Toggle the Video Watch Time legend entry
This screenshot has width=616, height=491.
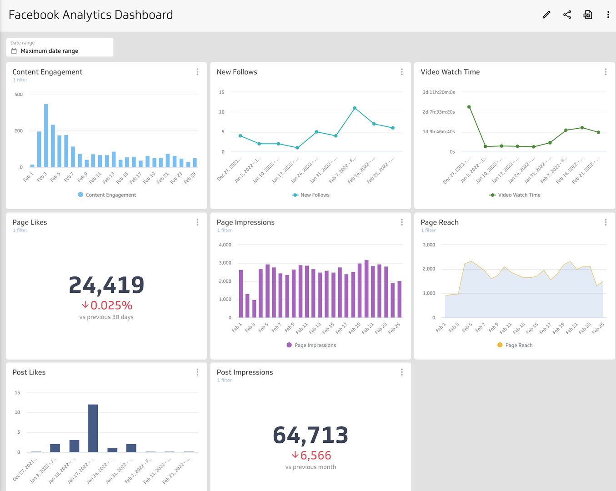tap(515, 195)
